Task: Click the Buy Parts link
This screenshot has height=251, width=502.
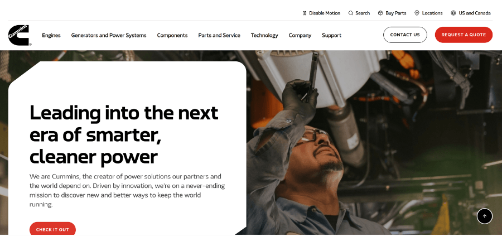Action: (x=392, y=13)
